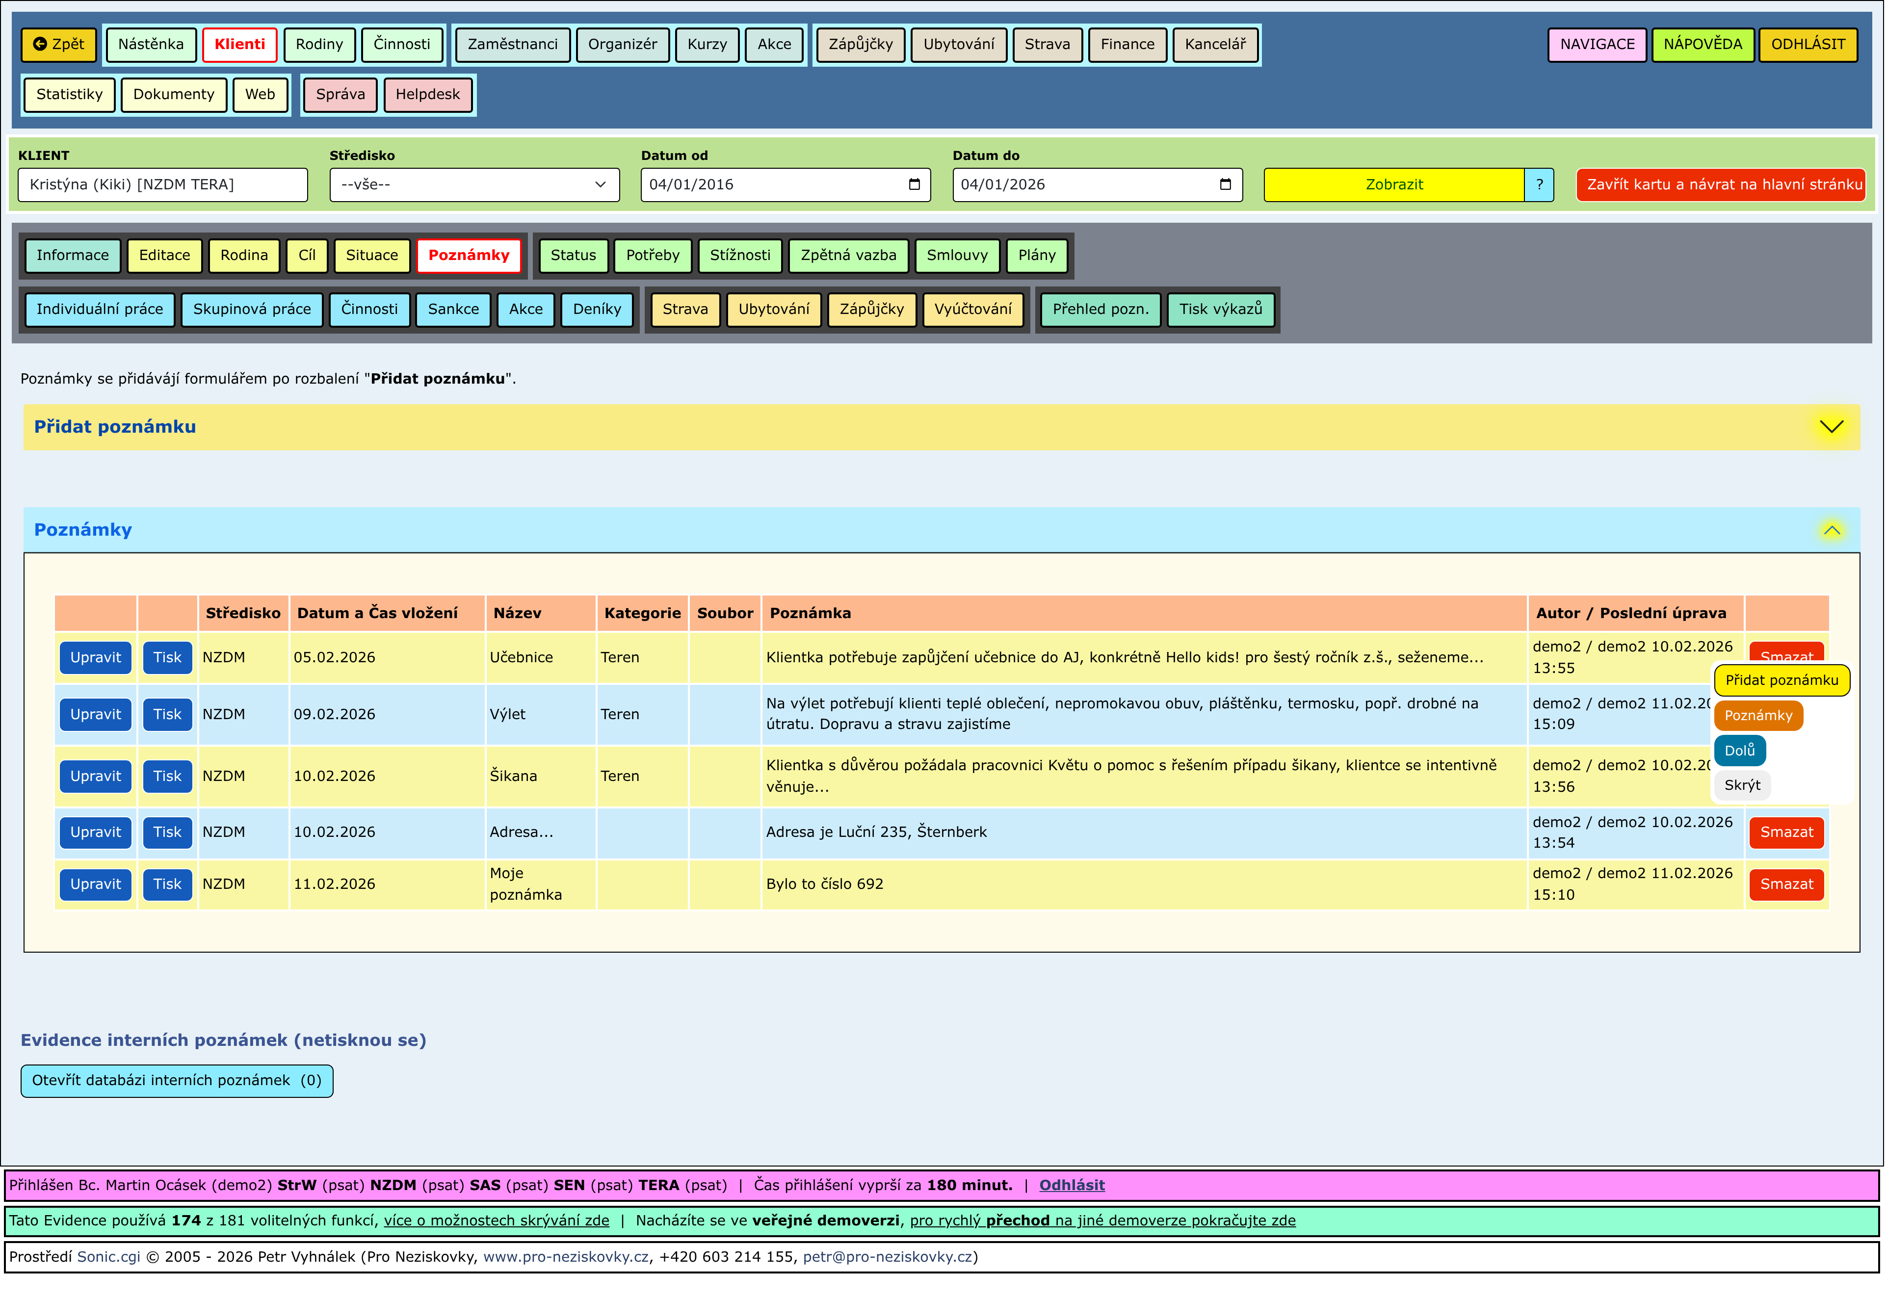Viewport: 1887px width, 1298px height.
Task: Open the Rodiny section
Action: [x=319, y=45]
